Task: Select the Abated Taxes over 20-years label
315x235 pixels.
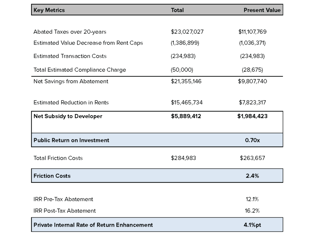Action: pos(70,32)
